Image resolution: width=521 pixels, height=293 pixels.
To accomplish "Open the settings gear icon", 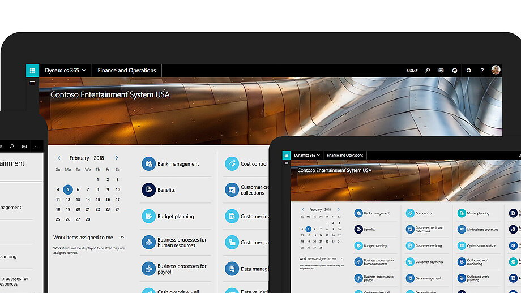I will 468,71.
